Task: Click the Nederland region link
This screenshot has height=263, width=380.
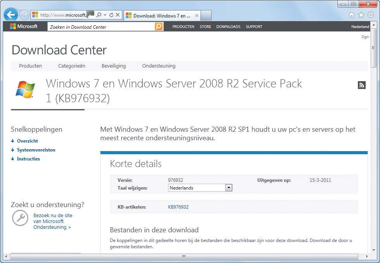Action: tap(360, 27)
